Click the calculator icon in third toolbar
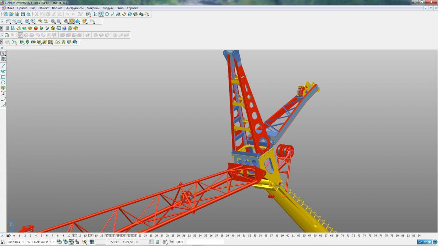This screenshot has height=246, width=438. tap(7, 28)
